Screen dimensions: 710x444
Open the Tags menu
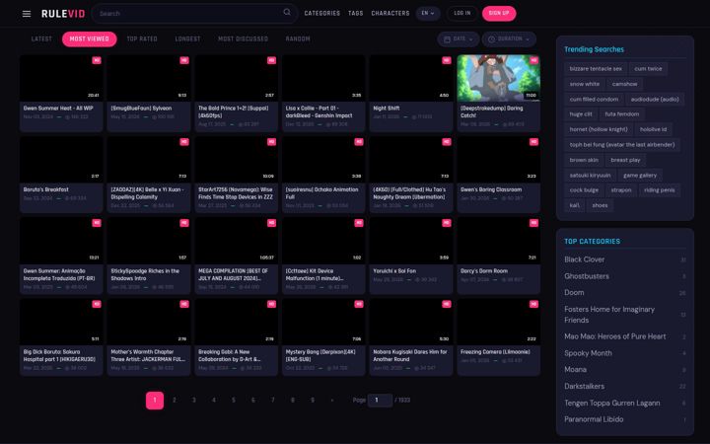(355, 13)
